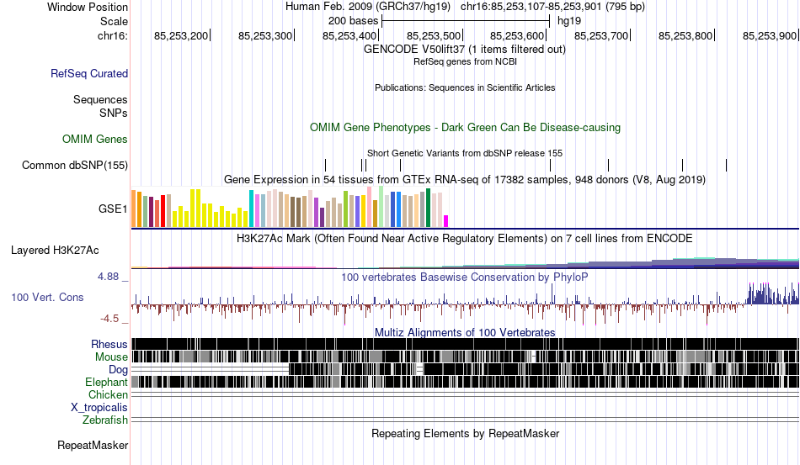The width and height of the screenshot is (800, 465).
Task: Click the H3K27Ac Mark ENCODE track title
Action: [464, 238]
